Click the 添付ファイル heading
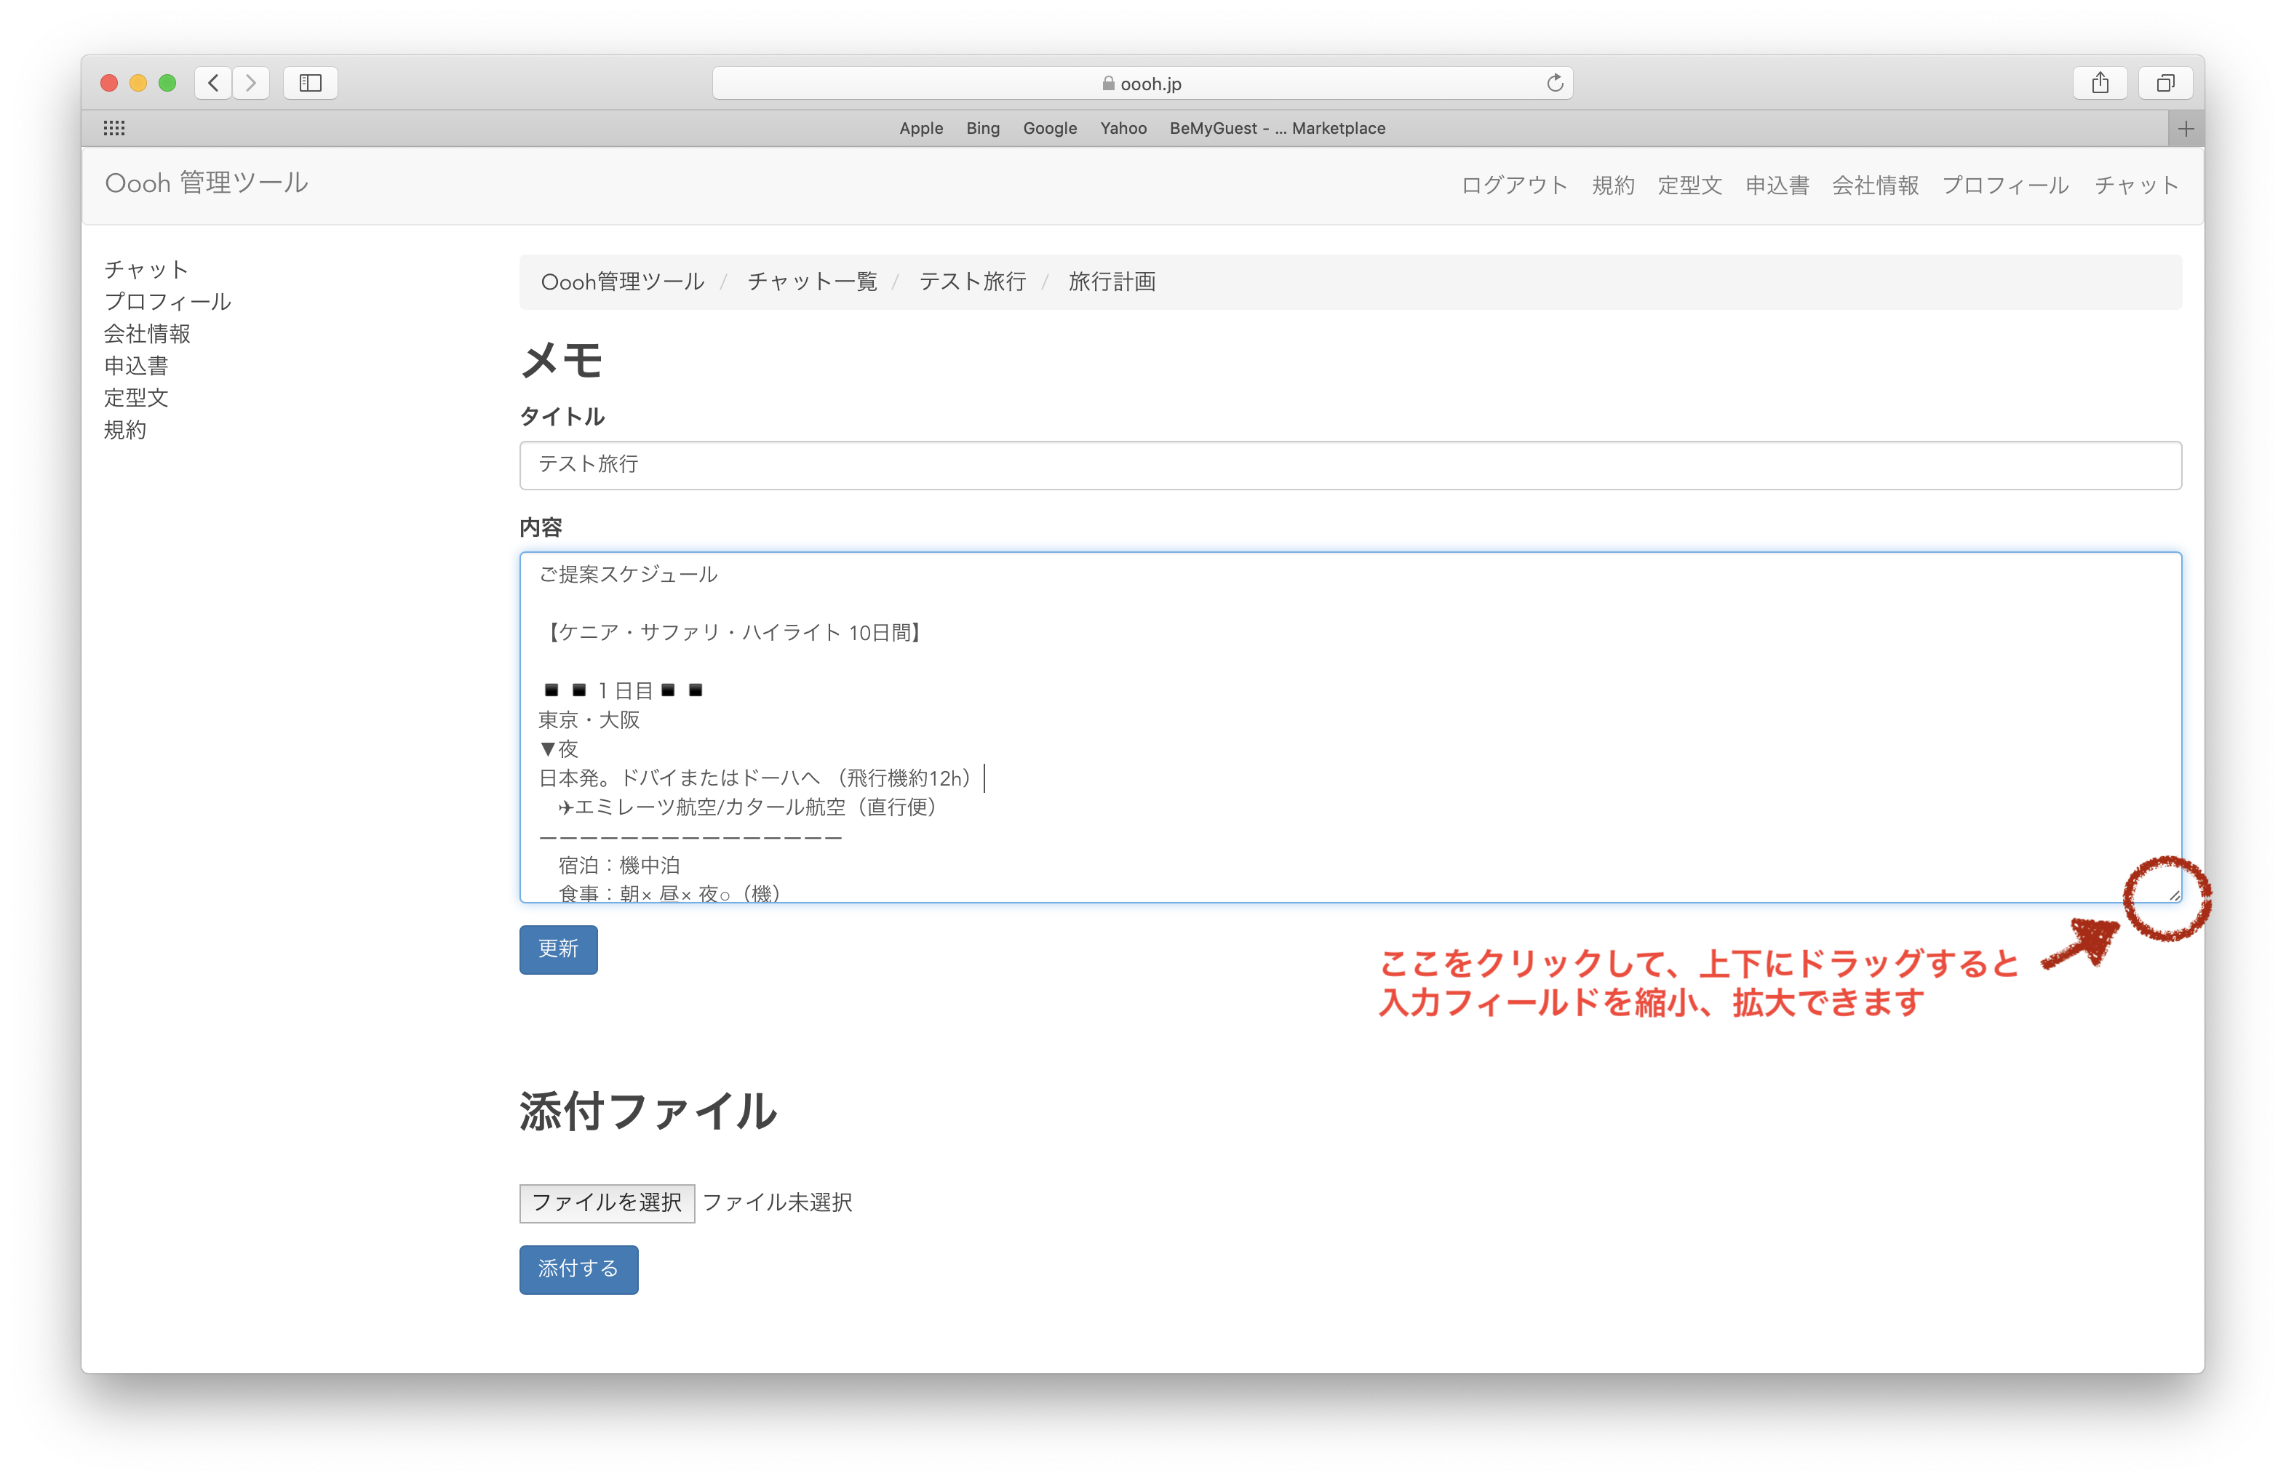The image size is (2286, 1481). coord(648,1111)
